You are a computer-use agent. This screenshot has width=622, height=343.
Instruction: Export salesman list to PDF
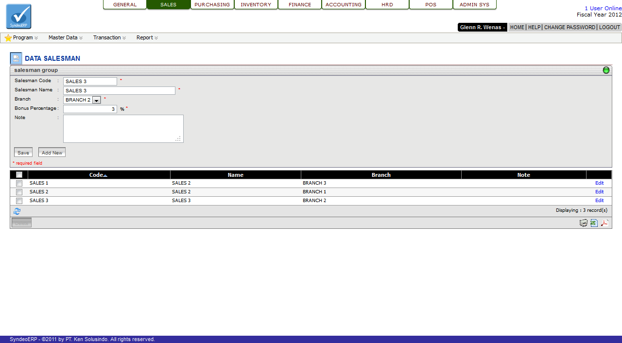605,223
